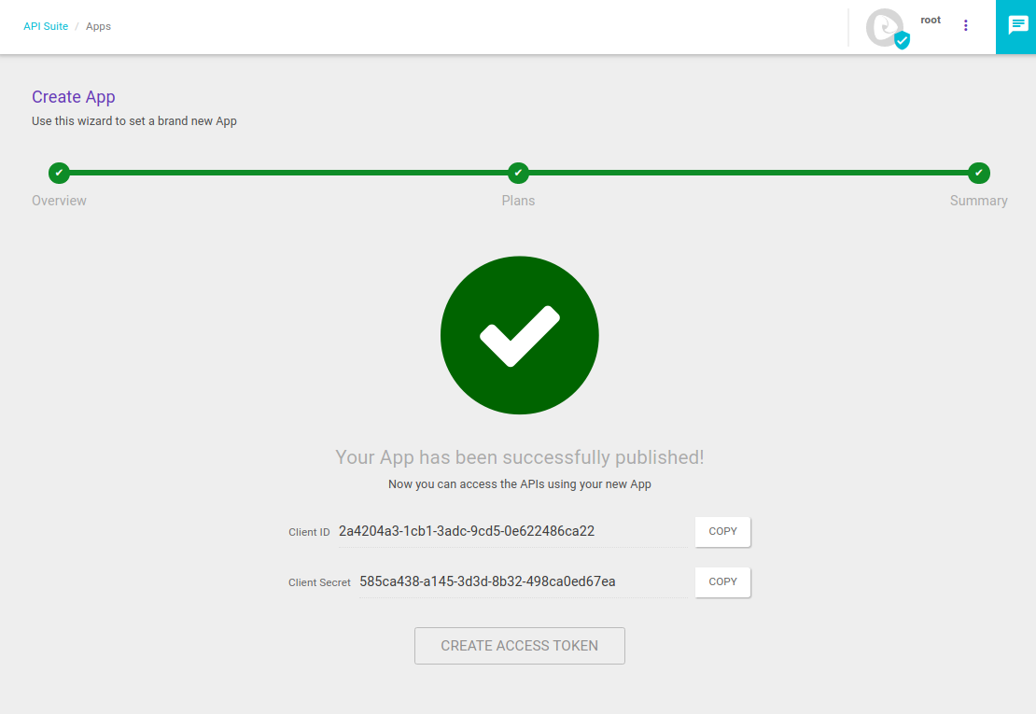Expand options via the kebab menu icon

(965, 25)
